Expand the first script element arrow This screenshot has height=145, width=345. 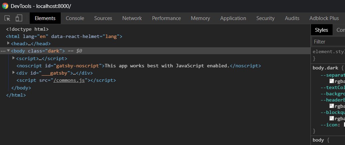pyautogui.click(x=13, y=58)
